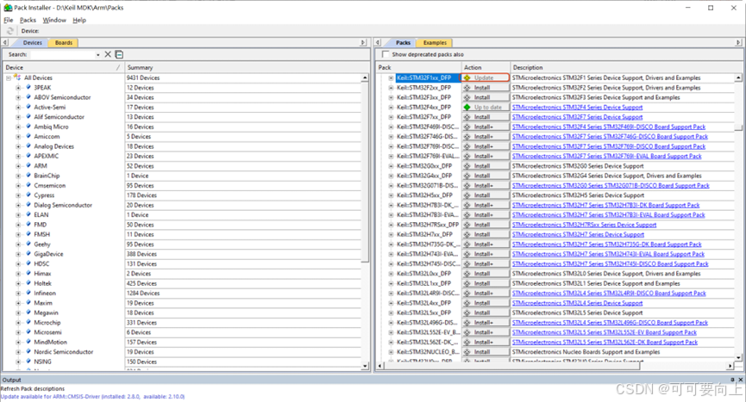This screenshot has height=402, width=746.
Task: Click install icon for Keil::STM32L0xx_DFP
Action: pyautogui.click(x=467, y=274)
